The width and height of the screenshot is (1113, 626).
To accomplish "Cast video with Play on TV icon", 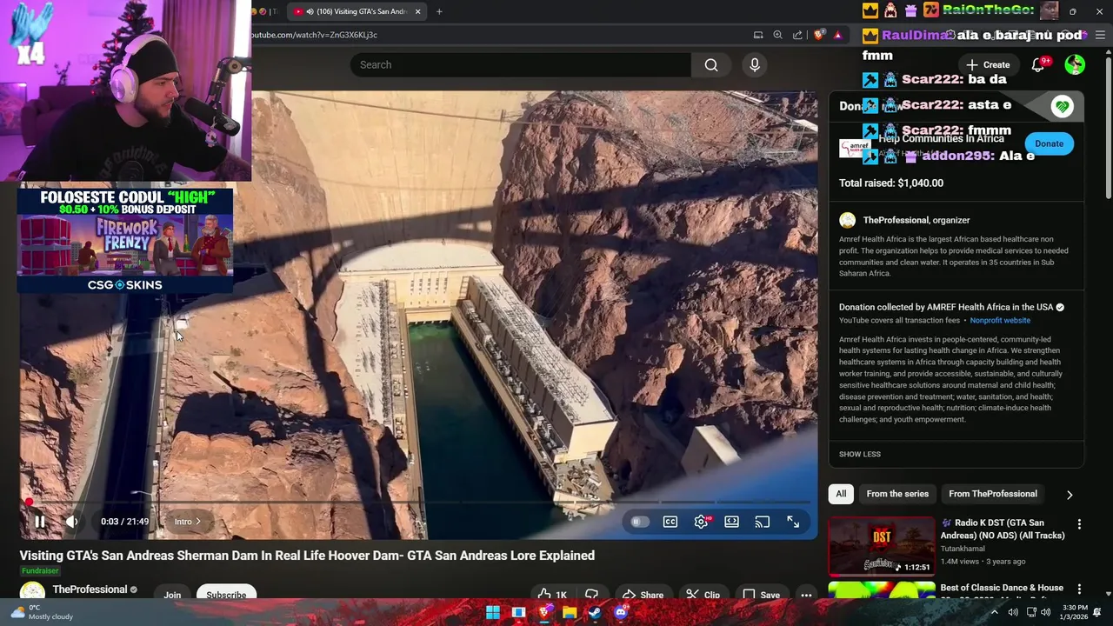I will 763,522.
